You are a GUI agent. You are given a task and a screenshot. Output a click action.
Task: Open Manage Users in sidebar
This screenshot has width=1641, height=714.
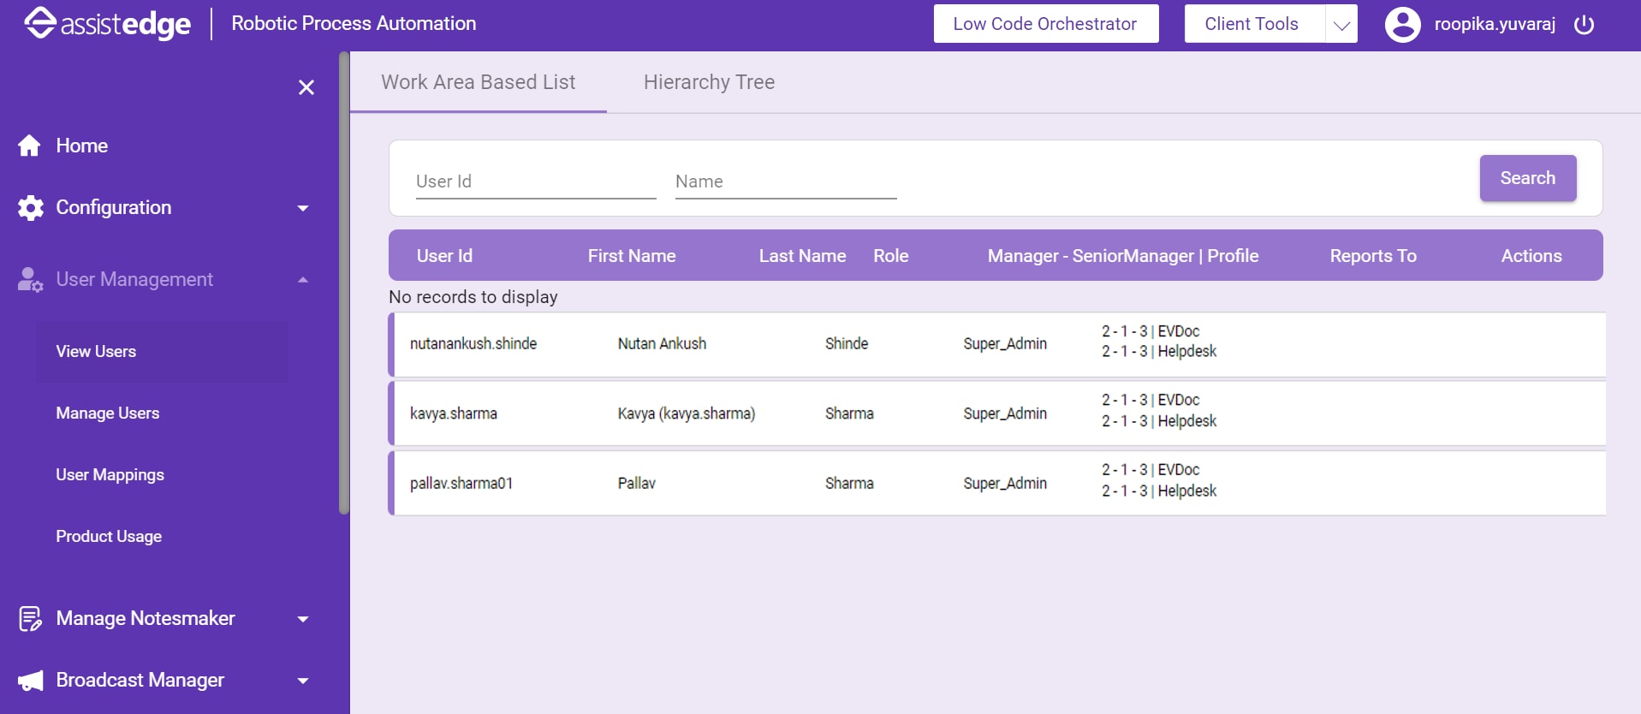pyautogui.click(x=108, y=414)
